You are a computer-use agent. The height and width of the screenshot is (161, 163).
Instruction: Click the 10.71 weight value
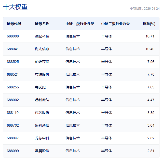coord(150,36)
